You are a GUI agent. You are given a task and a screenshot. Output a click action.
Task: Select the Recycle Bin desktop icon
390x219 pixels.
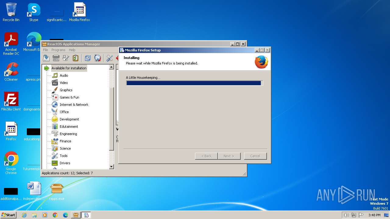(11, 12)
